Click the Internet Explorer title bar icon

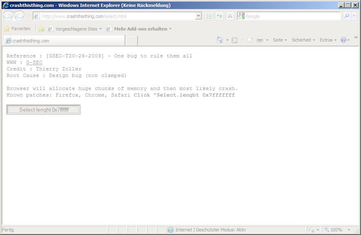coord(6,5)
